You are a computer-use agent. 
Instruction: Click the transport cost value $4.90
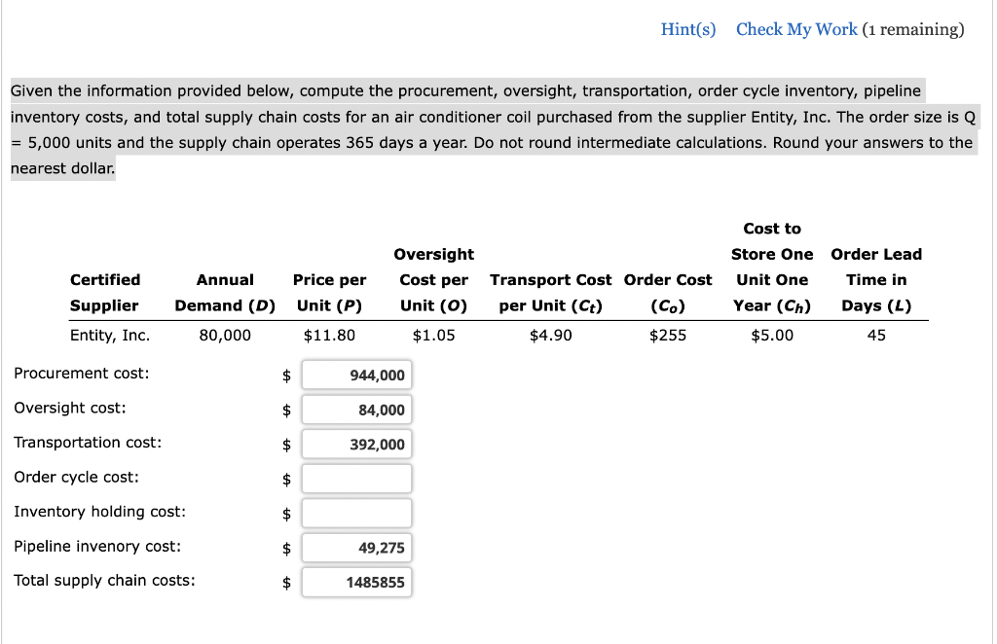(551, 336)
